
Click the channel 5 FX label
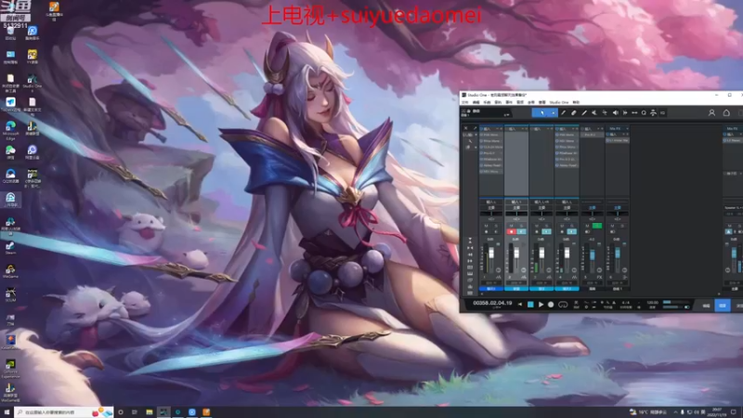click(599, 277)
